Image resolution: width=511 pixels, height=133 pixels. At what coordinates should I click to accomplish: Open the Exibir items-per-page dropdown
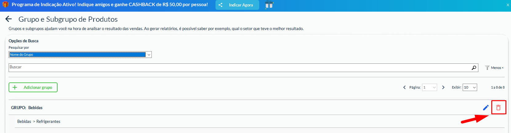coord(470,87)
